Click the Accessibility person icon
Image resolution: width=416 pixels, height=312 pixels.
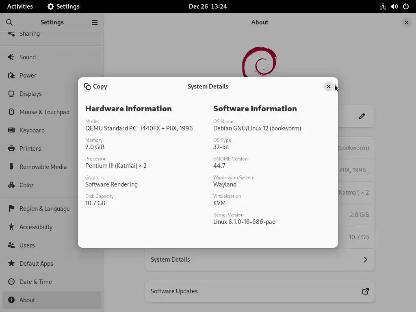(11, 227)
